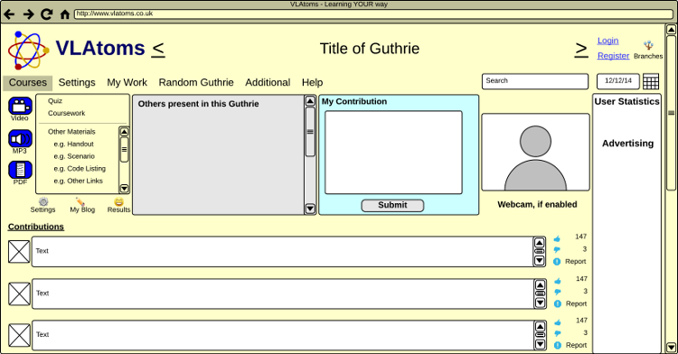The image size is (678, 354).
Task: Click the browser Home icon
Action: (65, 14)
